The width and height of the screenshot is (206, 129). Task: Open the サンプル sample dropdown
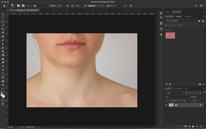point(114,6)
